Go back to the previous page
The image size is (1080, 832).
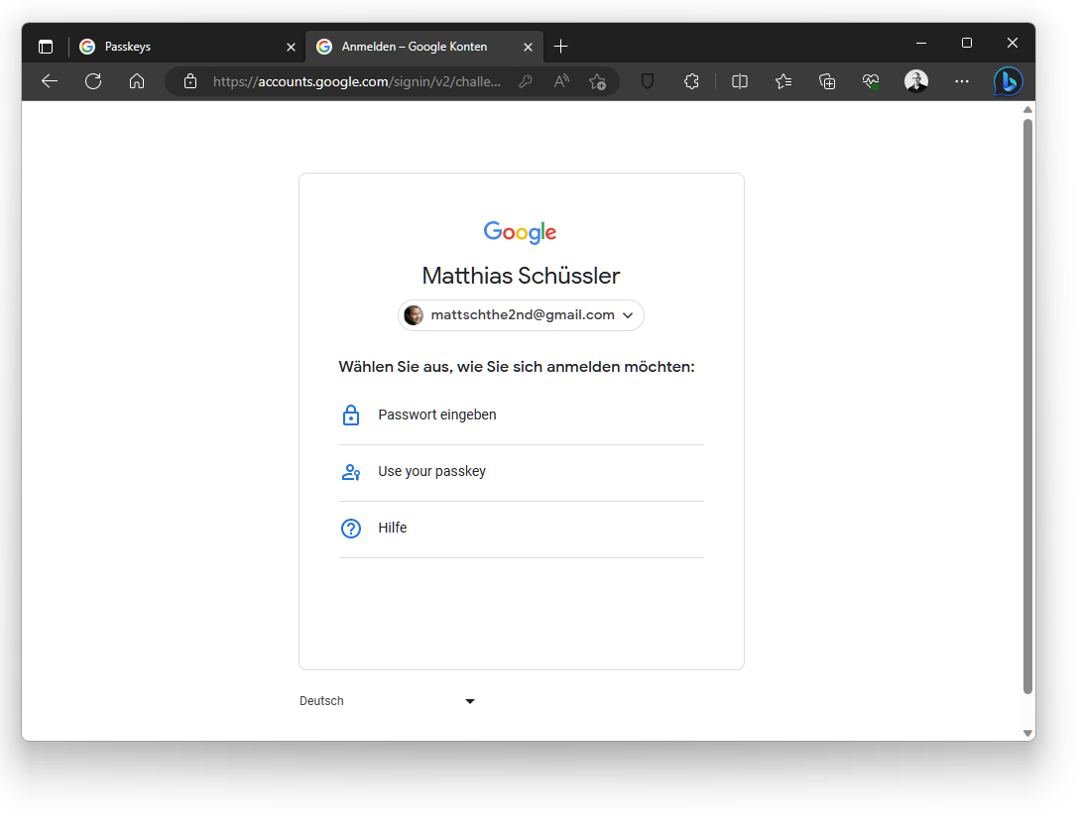(49, 81)
